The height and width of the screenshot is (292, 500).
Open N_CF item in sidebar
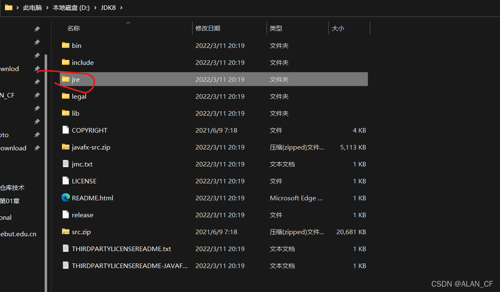(7, 95)
